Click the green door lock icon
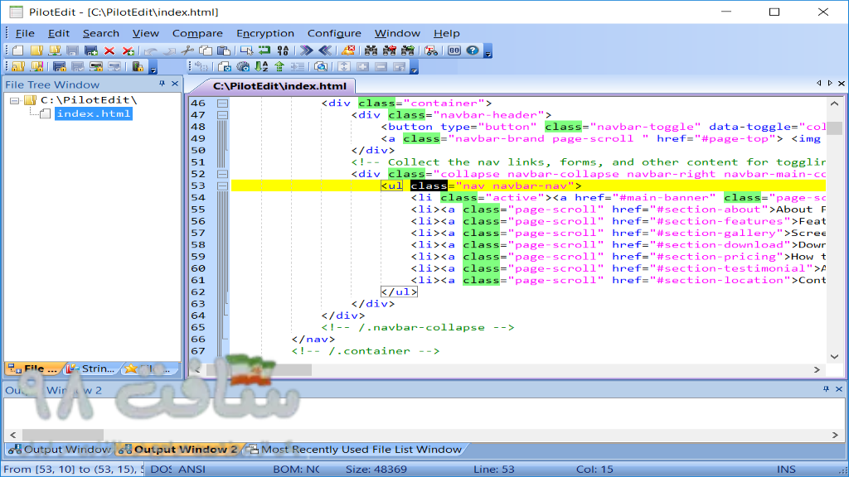 pyautogui.click(x=138, y=67)
